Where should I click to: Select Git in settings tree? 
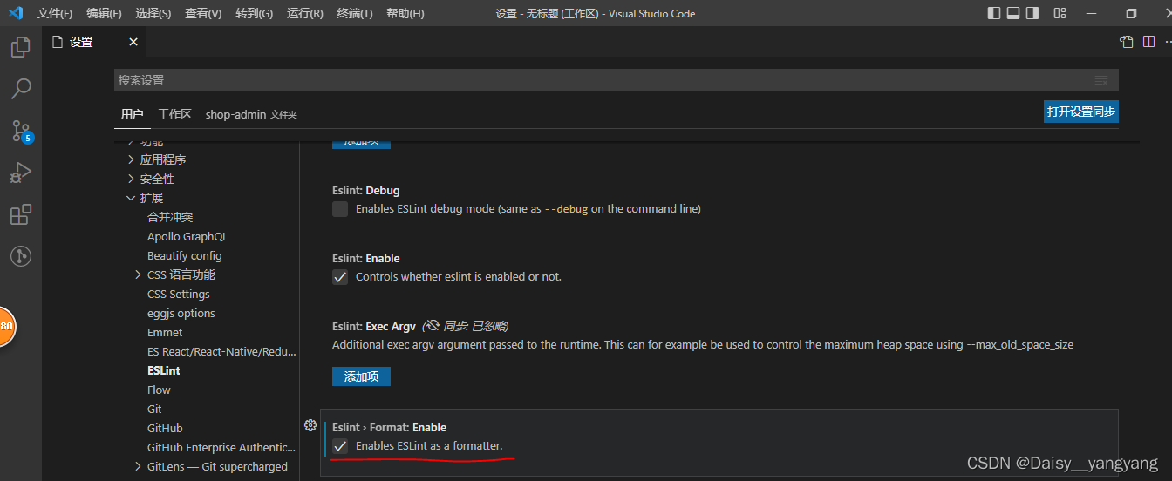[x=154, y=409]
